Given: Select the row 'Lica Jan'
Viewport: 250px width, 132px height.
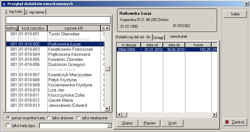Looking at the screenshot, I should pyautogui.click(x=55, y=90).
